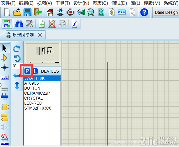Viewport: 179px width, 147px height.
Task: Open 文件(F) menu
Action: (x=8, y=3)
